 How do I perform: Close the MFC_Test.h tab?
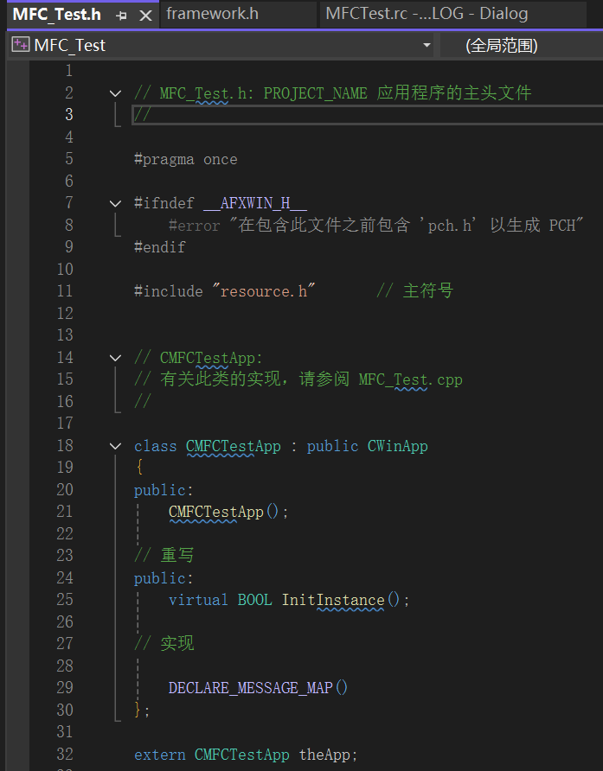click(x=145, y=16)
